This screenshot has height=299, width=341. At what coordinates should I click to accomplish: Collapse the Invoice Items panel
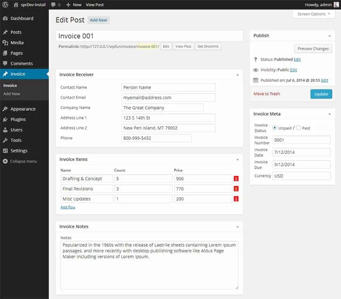pyautogui.click(x=238, y=160)
